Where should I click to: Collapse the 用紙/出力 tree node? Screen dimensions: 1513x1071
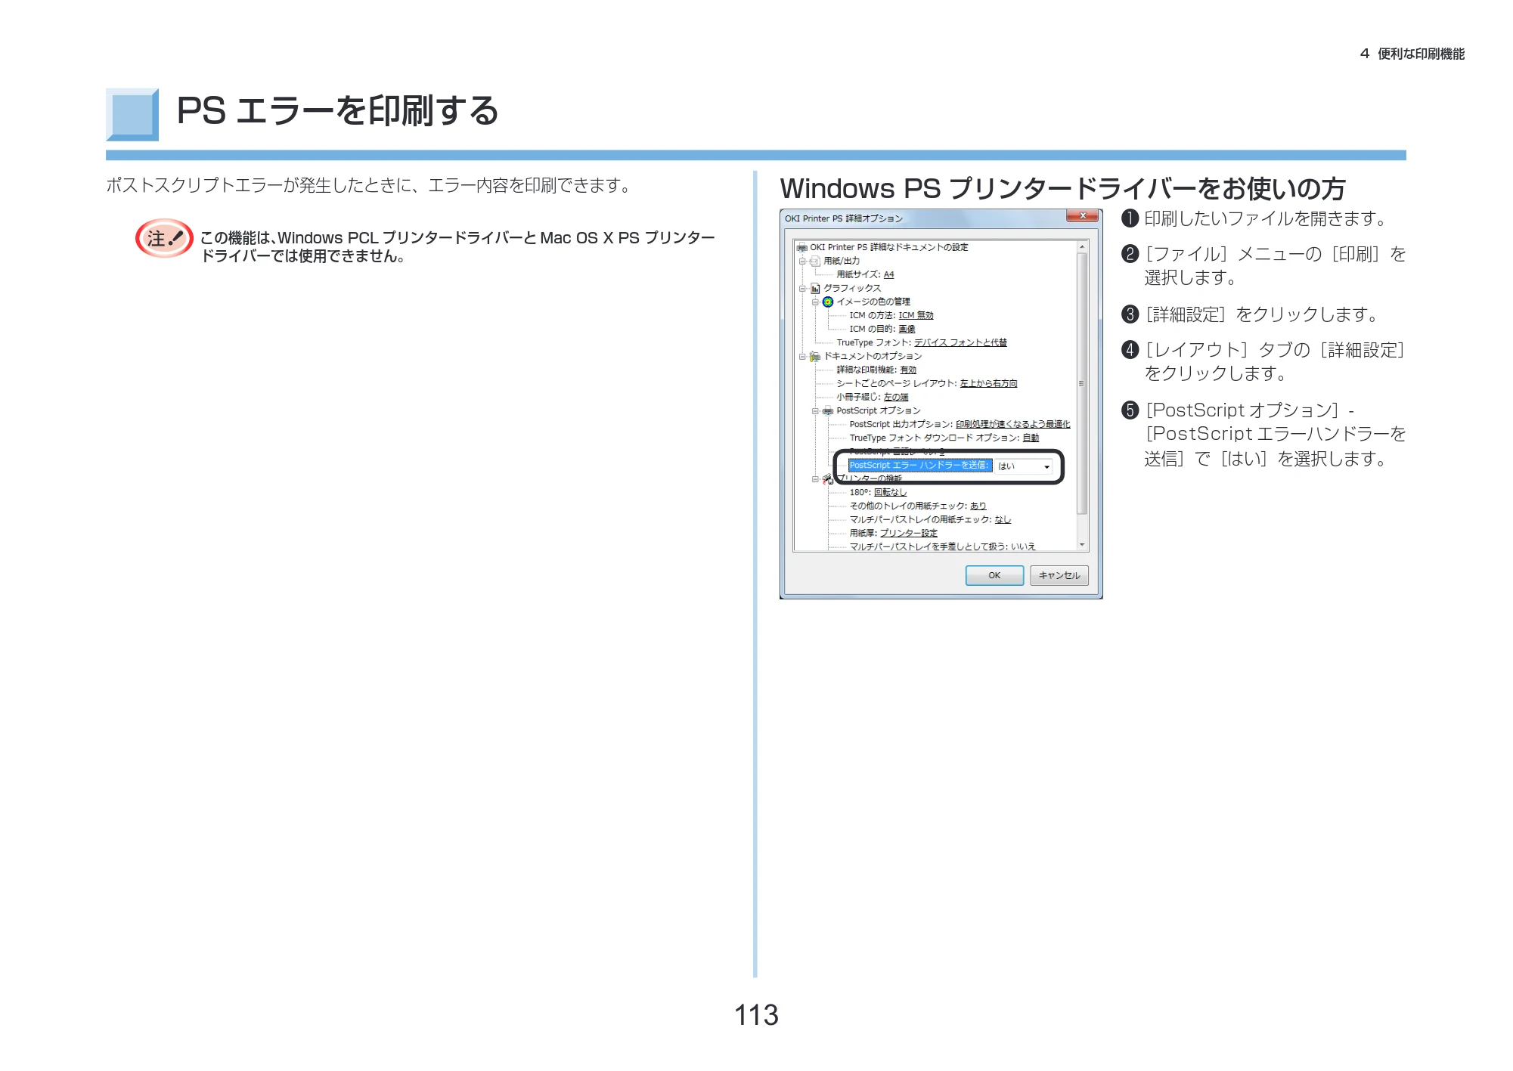point(802,261)
